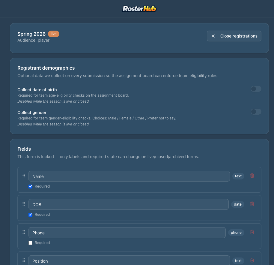Screen dimensions: 274x265
Task: Toggle Collect gender switch
Action: coord(256,112)
